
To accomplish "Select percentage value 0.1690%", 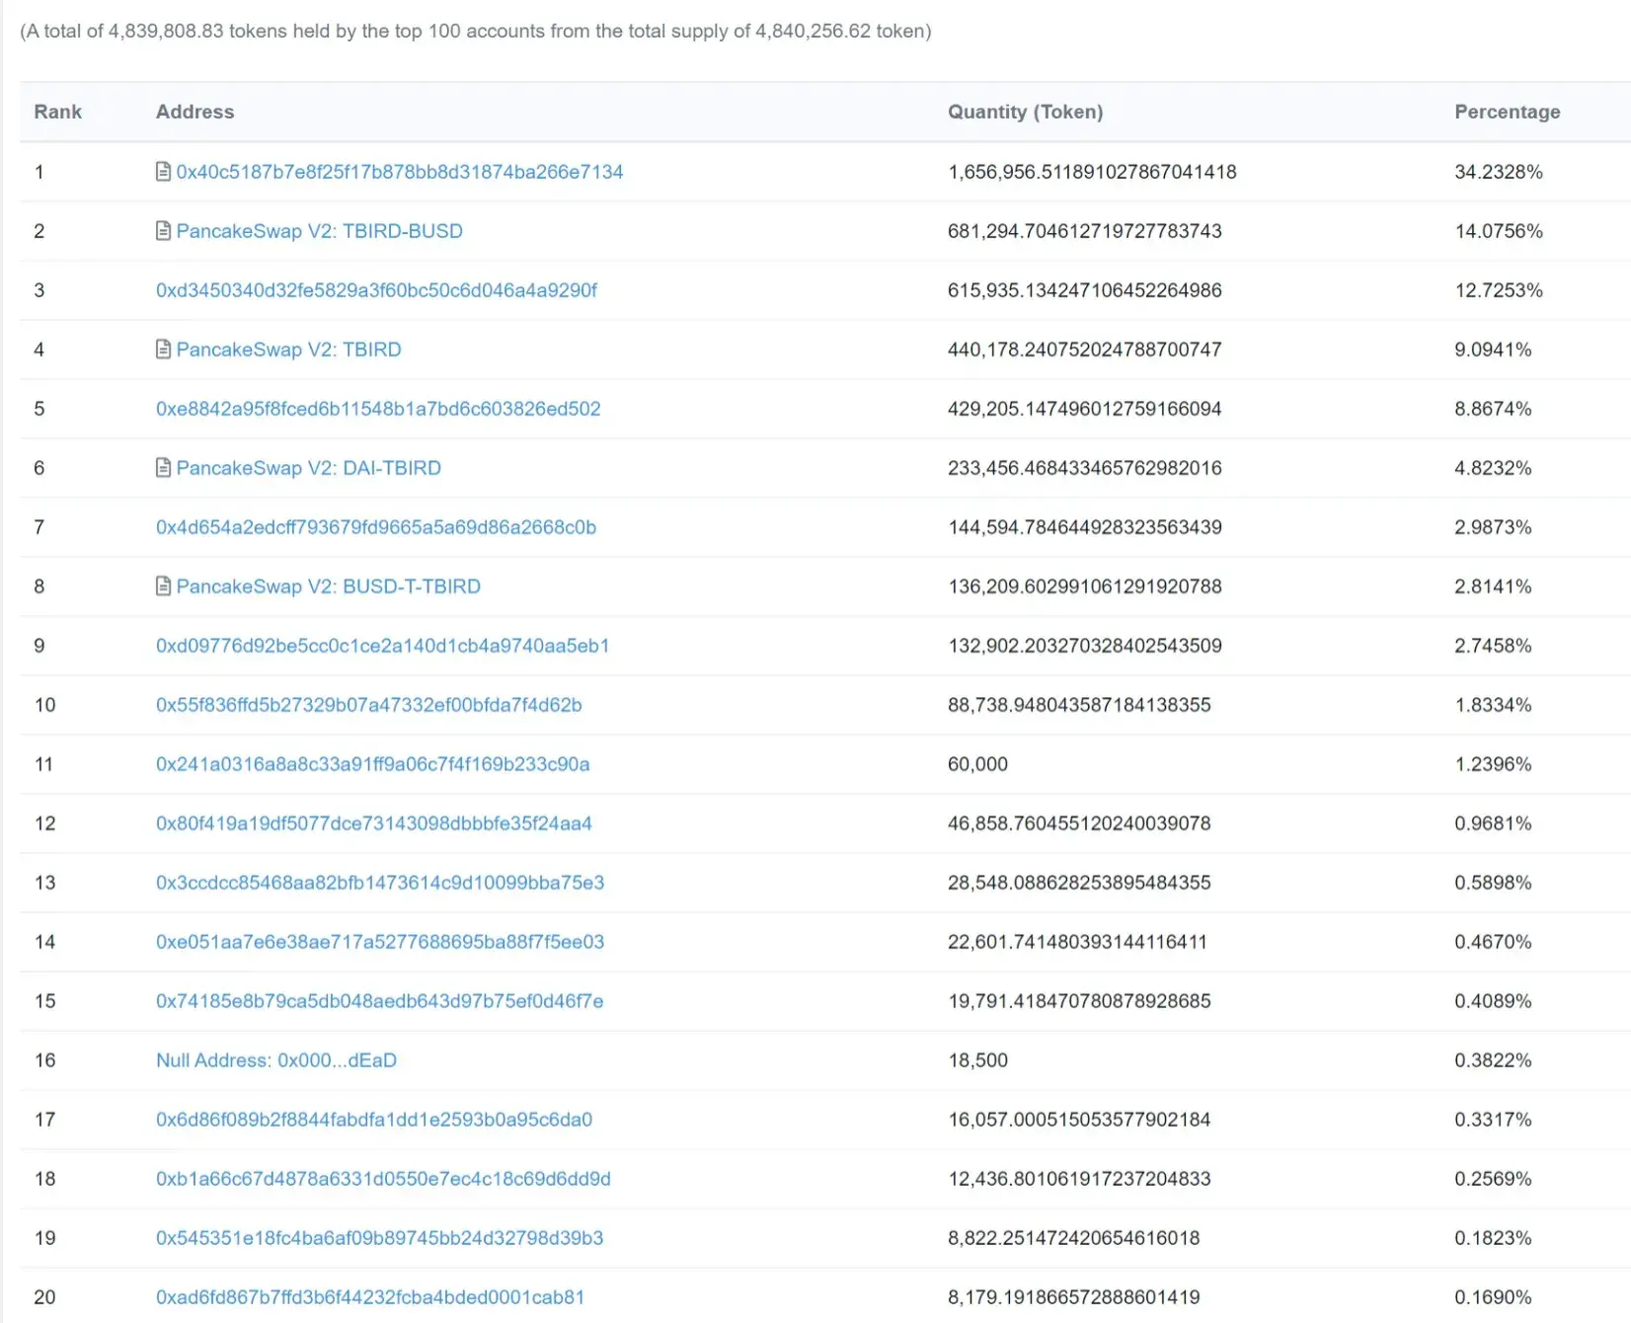I will (x=1493, y=1297).
